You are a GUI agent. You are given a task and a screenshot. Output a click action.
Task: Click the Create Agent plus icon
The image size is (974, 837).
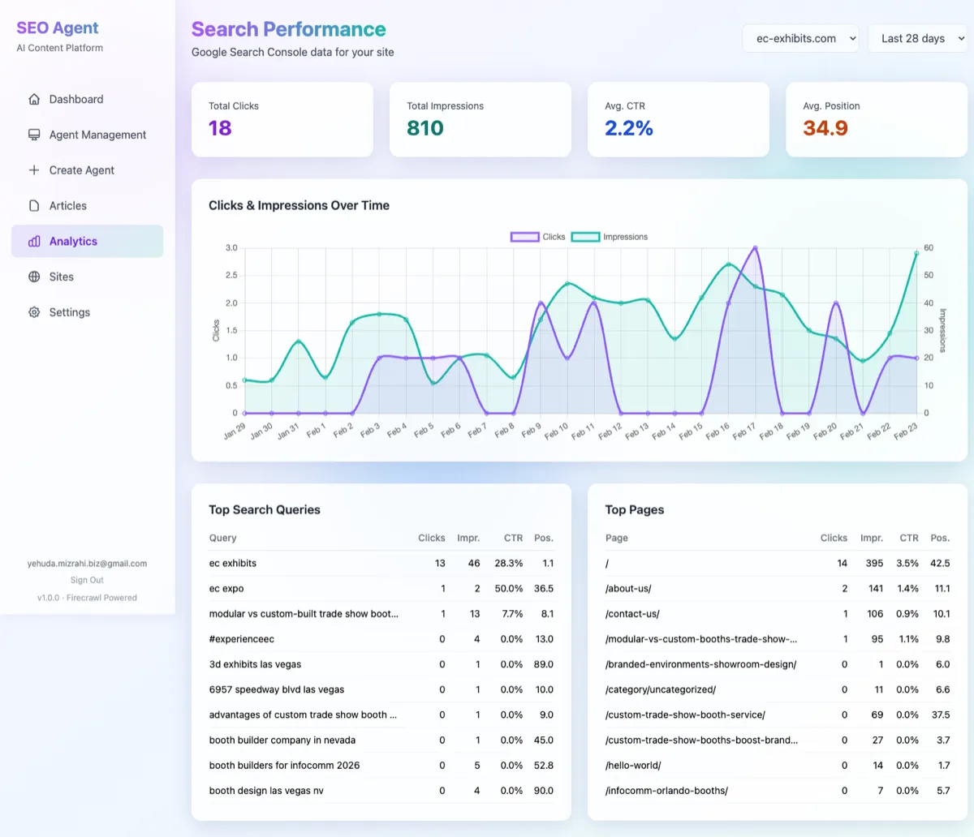pos(33,170)
